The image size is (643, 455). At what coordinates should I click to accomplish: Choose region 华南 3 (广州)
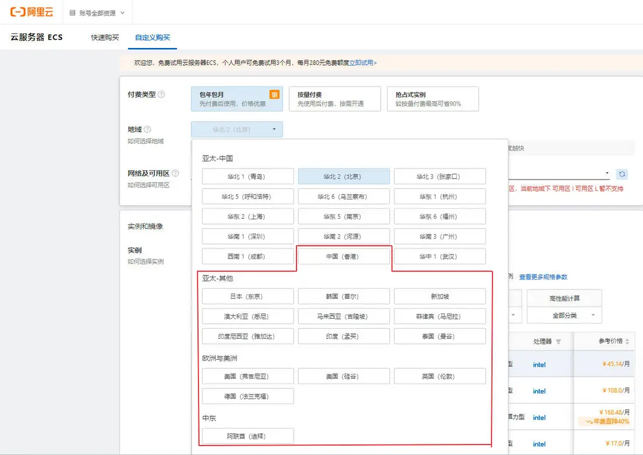440,237
